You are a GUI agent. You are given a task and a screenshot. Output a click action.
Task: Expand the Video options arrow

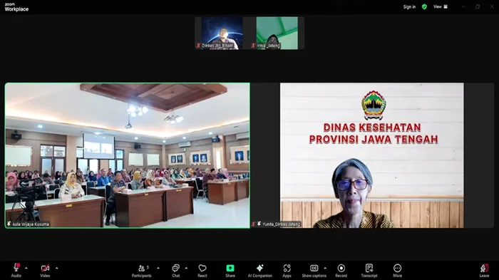click(56, 268)
